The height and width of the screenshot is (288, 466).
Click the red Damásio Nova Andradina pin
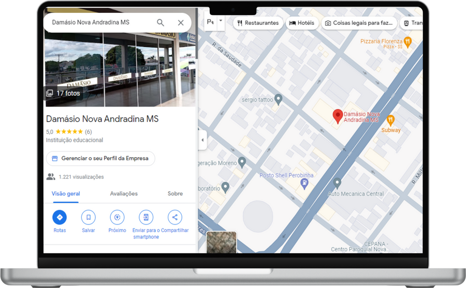(338, 116)
